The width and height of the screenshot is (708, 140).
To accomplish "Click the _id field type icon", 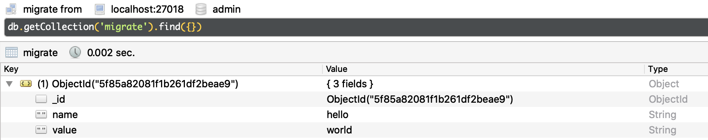I will pyautogui.click(x=41, y=99).
